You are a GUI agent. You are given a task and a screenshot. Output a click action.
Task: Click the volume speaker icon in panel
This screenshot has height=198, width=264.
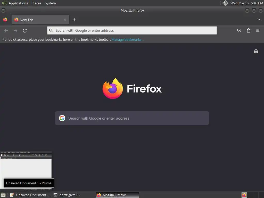pyautogui.click(x=225, y=3)
